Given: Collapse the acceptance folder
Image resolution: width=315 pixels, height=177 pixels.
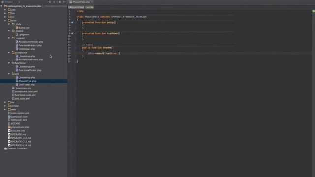Looking at the screenshot, I should pyautogui.click(x=9, y=53).
